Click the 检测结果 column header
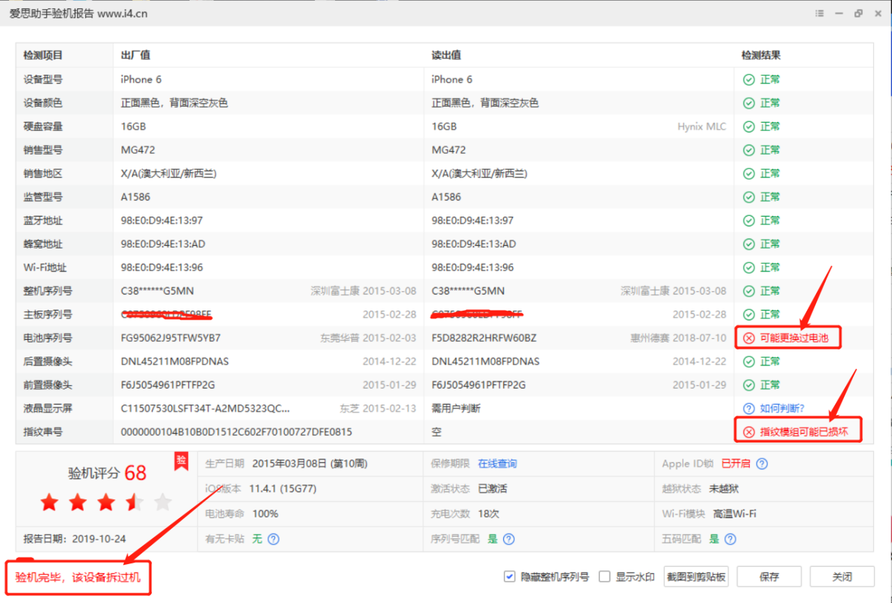 (761, 56)
